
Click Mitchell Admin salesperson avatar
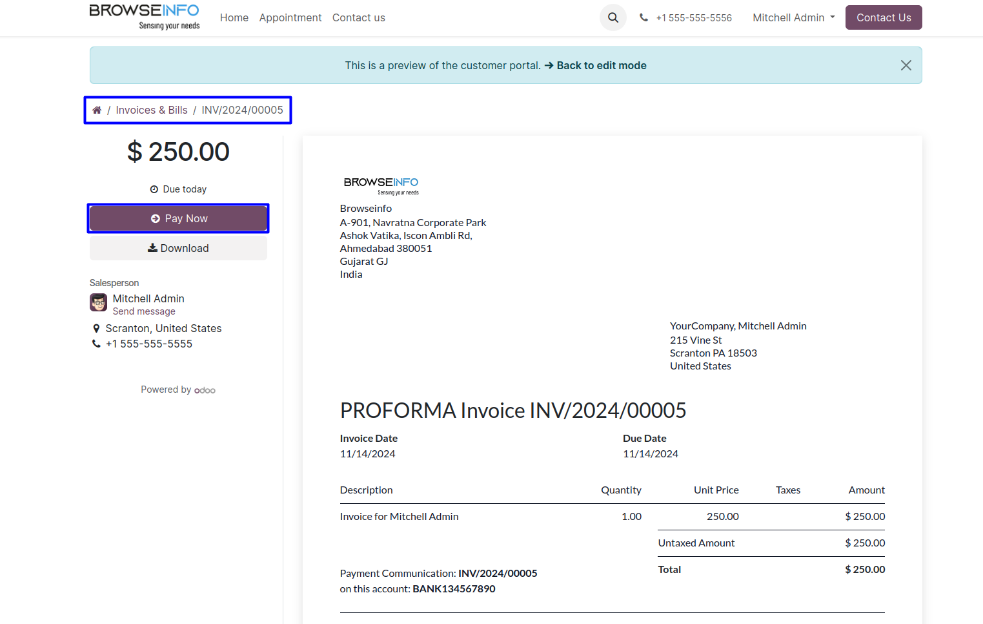click(x=98, y=302)
